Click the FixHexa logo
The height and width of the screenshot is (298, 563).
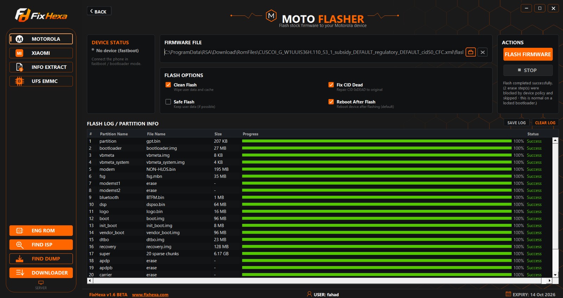(41, 15)
